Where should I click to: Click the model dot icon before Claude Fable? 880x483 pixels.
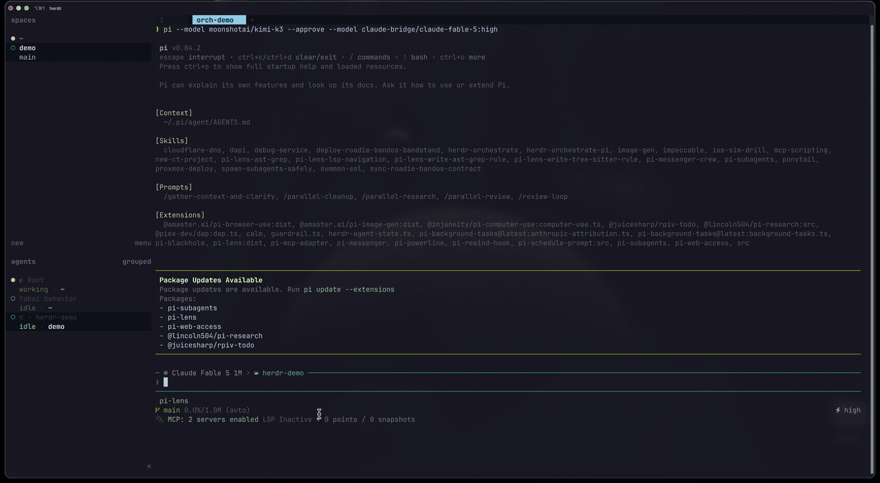(166, 373)
